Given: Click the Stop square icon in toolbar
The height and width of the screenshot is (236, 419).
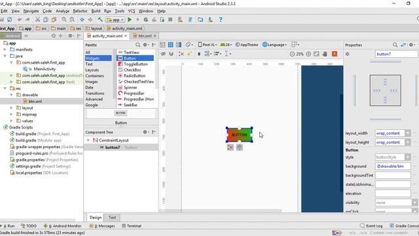Looking at the screenshot, I should coord(170,20).
